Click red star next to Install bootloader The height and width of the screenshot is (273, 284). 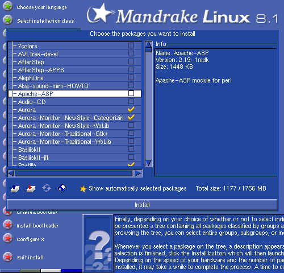pos(8,225)
